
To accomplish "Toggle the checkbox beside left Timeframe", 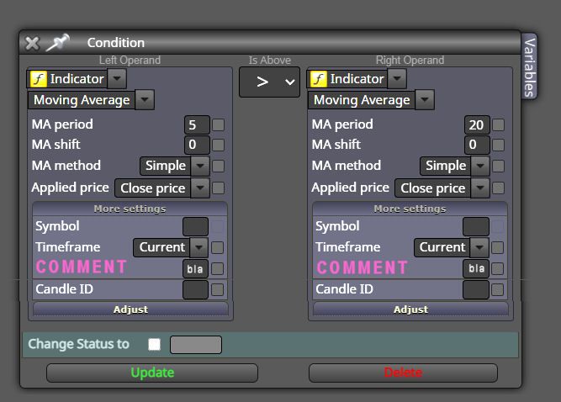I will tap(217, 247).
